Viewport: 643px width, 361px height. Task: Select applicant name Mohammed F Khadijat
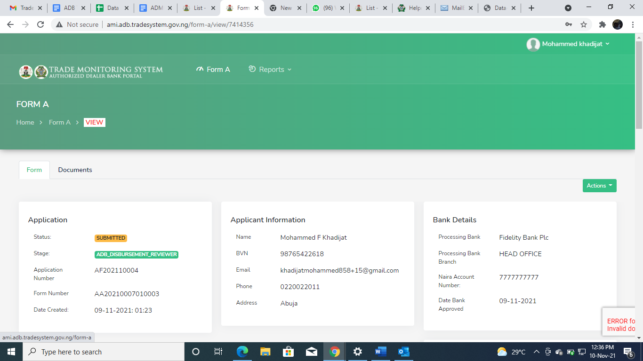coord(313,237)
